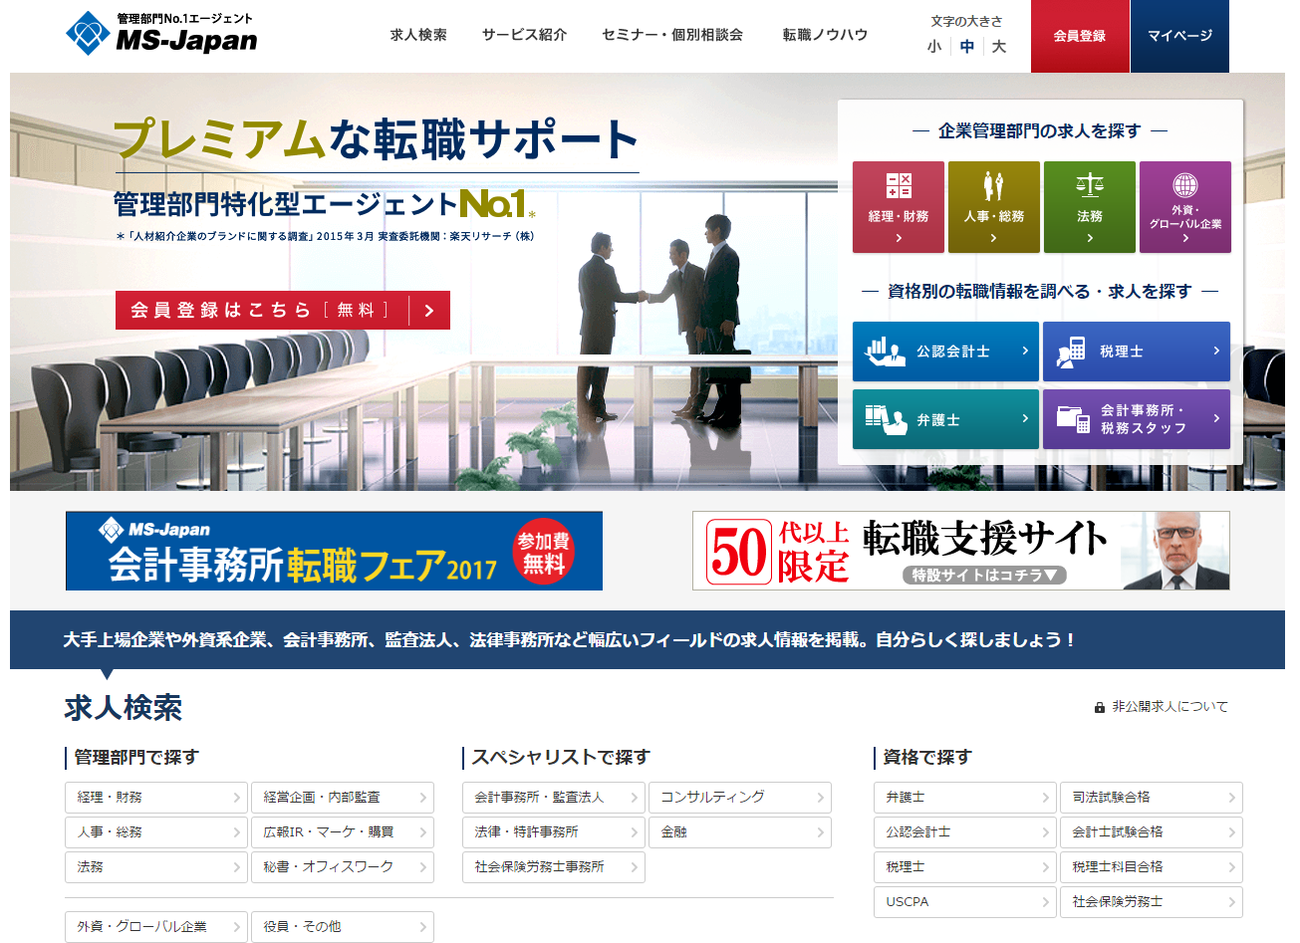
Task: Set text size to 小
Action: click(934, 47)
